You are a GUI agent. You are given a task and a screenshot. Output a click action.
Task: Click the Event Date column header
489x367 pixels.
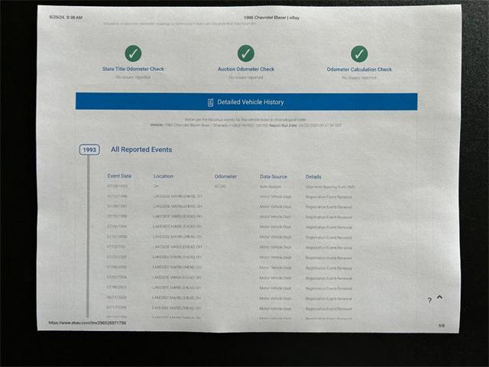pos(119,176)
